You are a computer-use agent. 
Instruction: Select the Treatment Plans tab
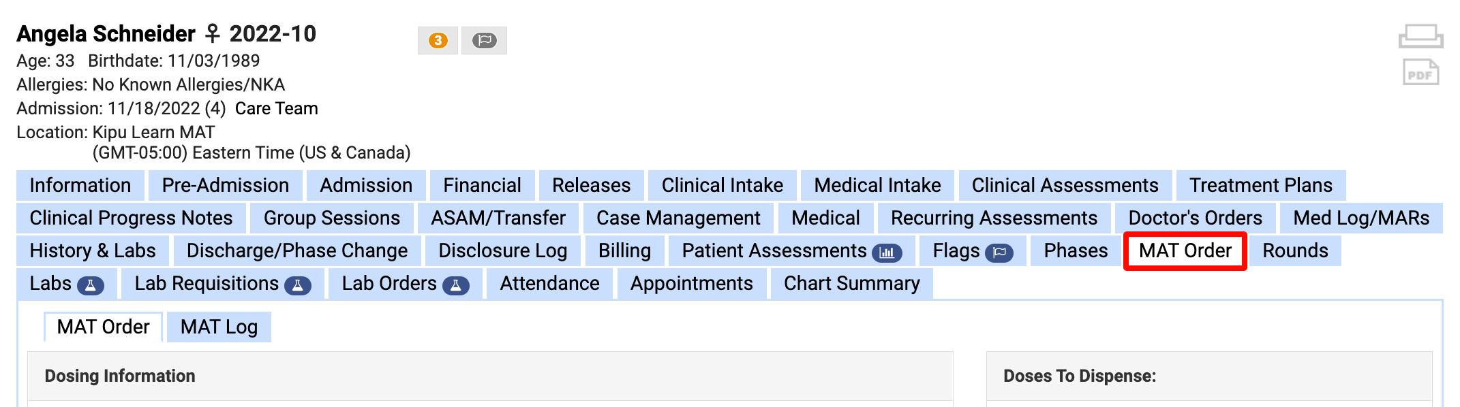[1260, 186]
